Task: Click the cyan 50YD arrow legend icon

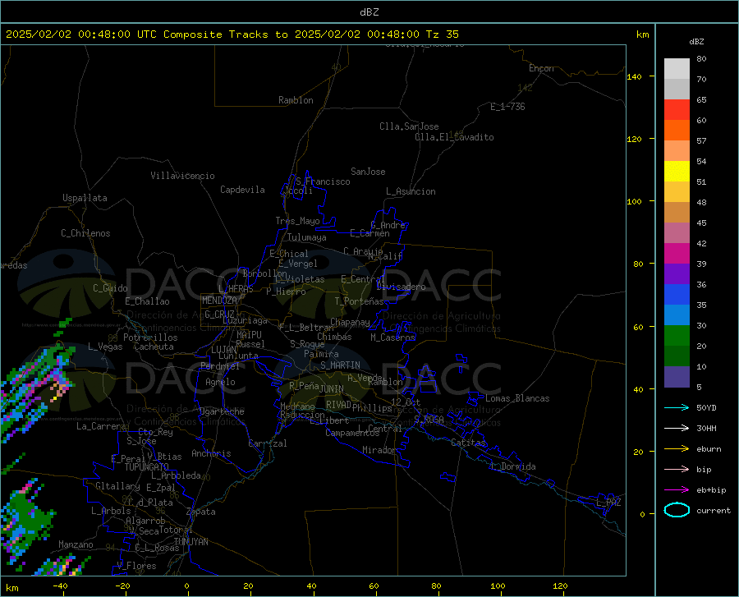Action: [677, 407]
